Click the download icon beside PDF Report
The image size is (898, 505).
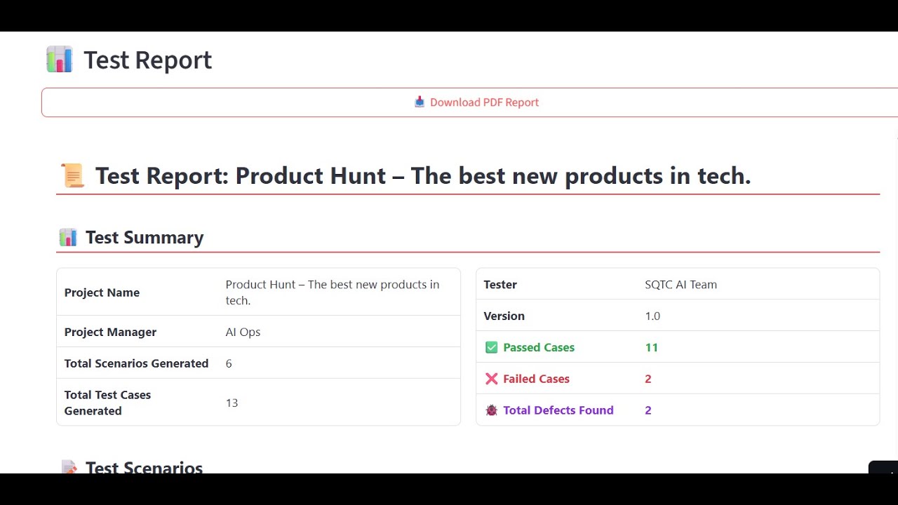pos(420,102)
